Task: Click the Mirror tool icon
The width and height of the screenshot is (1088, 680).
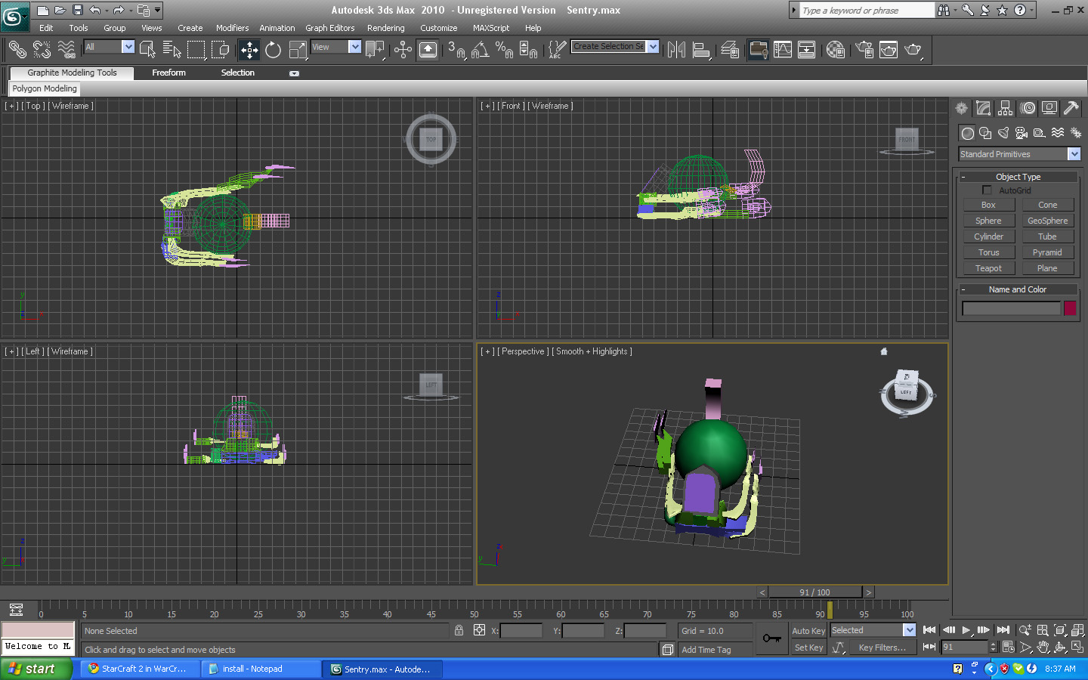Action: pyautogui.click(x=677, y=50)
